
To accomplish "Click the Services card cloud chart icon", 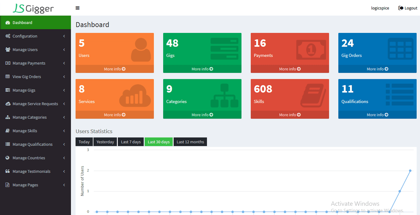I will [x=136, y=96].
